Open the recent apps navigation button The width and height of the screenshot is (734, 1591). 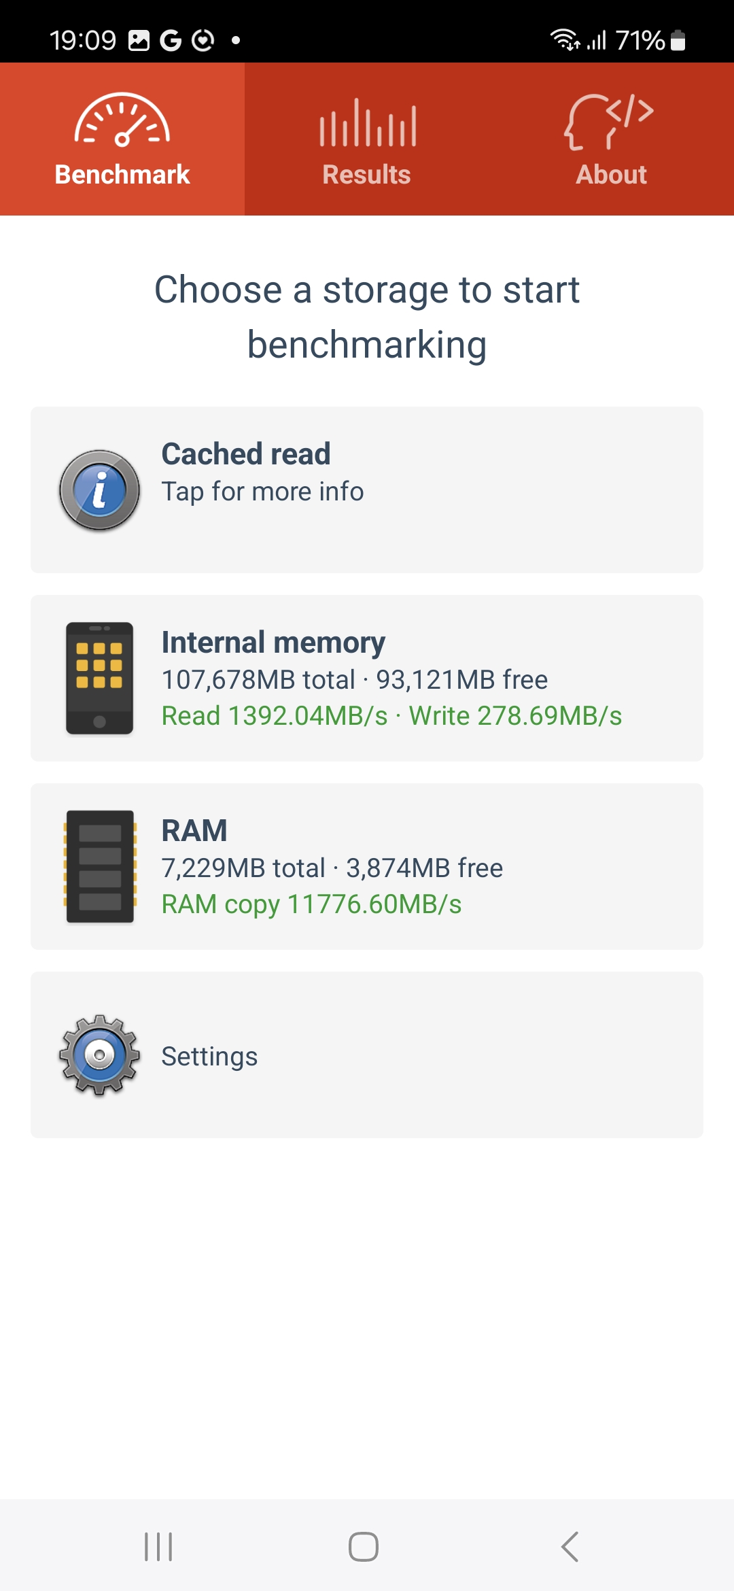pos(158,1547)
